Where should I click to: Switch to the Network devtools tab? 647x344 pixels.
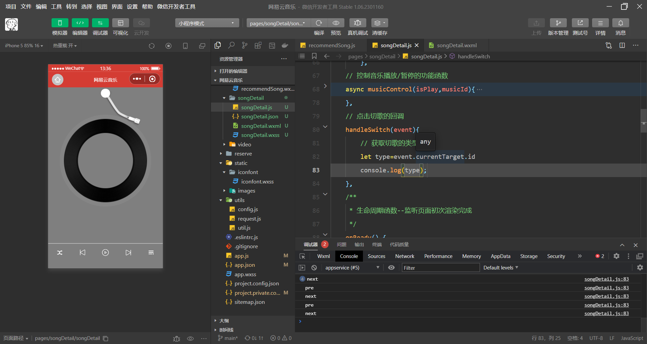(x=405, y=256)
